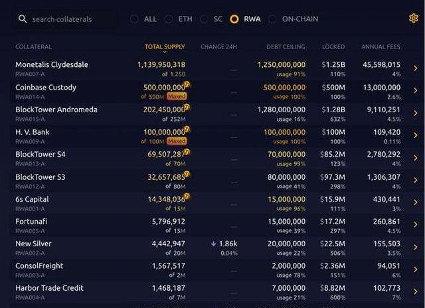Image resolution: width=425 pixels, height=308 pixels.
Task: Sort by the Total Supply column header
Action: [165, 47]
